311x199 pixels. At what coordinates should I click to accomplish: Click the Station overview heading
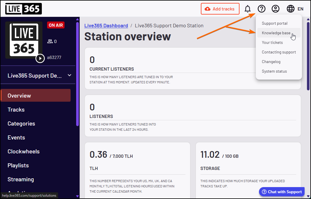pyautogui.click(x=128, y=36)
